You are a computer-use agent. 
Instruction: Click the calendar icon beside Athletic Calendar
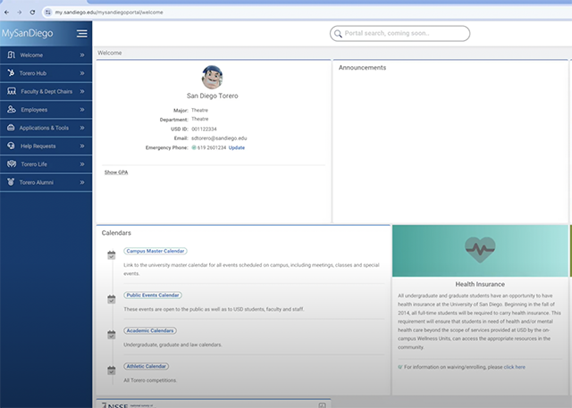pyautogui.click(x=111, y=371)
